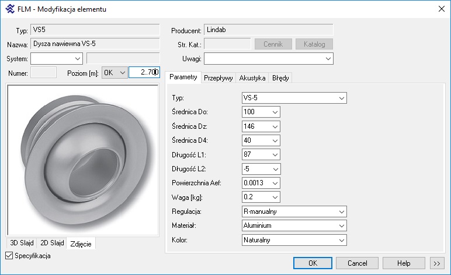Click the Producent field showing Lindab
451x275 pixels.
point(269,30)
